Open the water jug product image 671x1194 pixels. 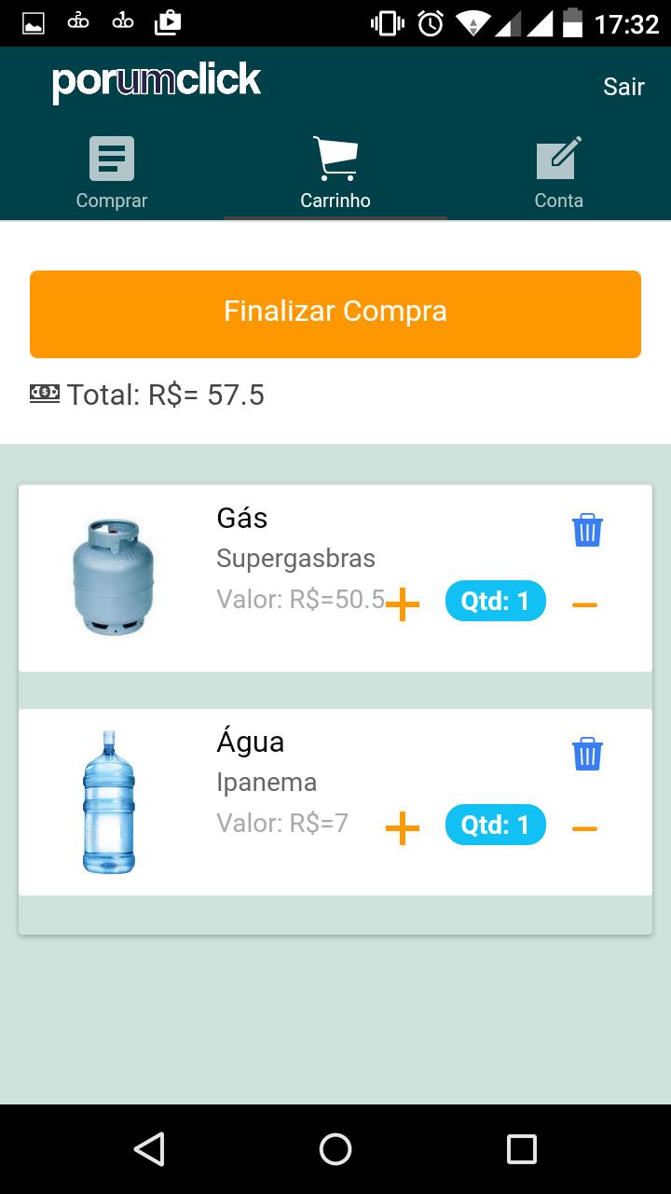pos(109,802)
